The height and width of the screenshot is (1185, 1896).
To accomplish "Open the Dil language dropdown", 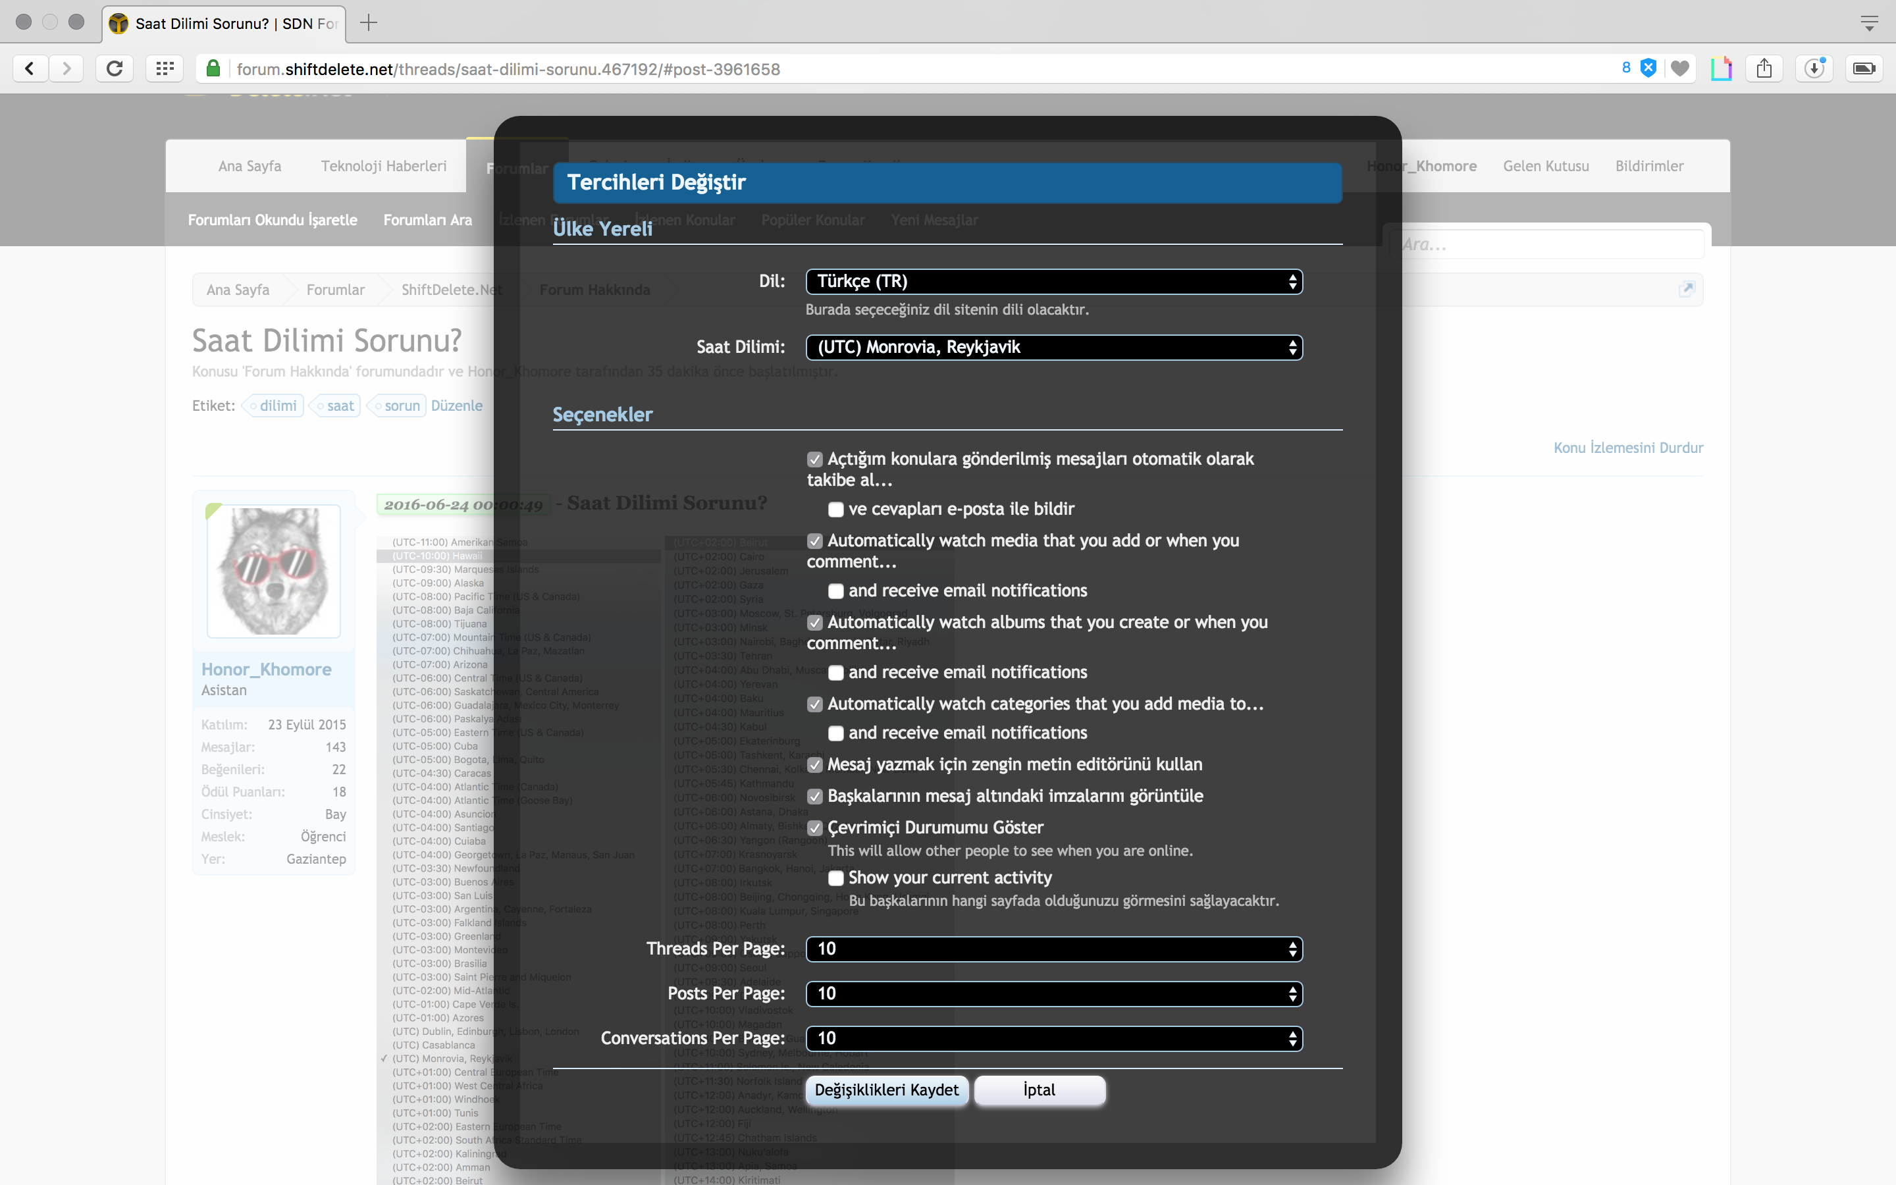I will coord(1054,281).
